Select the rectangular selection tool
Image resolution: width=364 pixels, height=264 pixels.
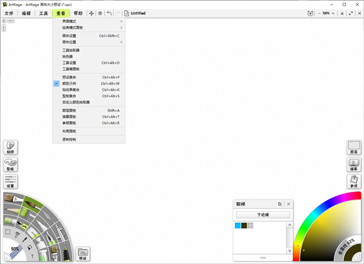pyautogui.click(x=8, y=232)
